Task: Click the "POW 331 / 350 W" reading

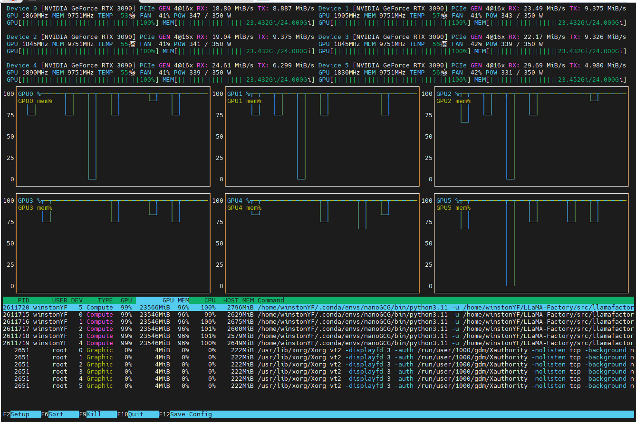Action: click(514, 73)
